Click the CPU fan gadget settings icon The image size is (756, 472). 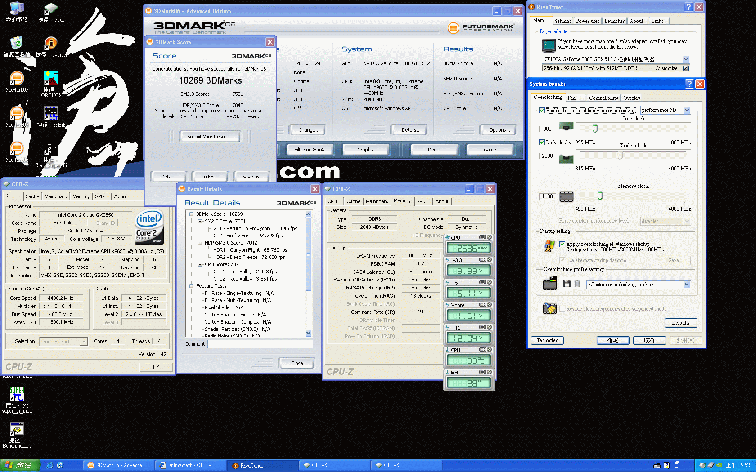coord(482,237)
